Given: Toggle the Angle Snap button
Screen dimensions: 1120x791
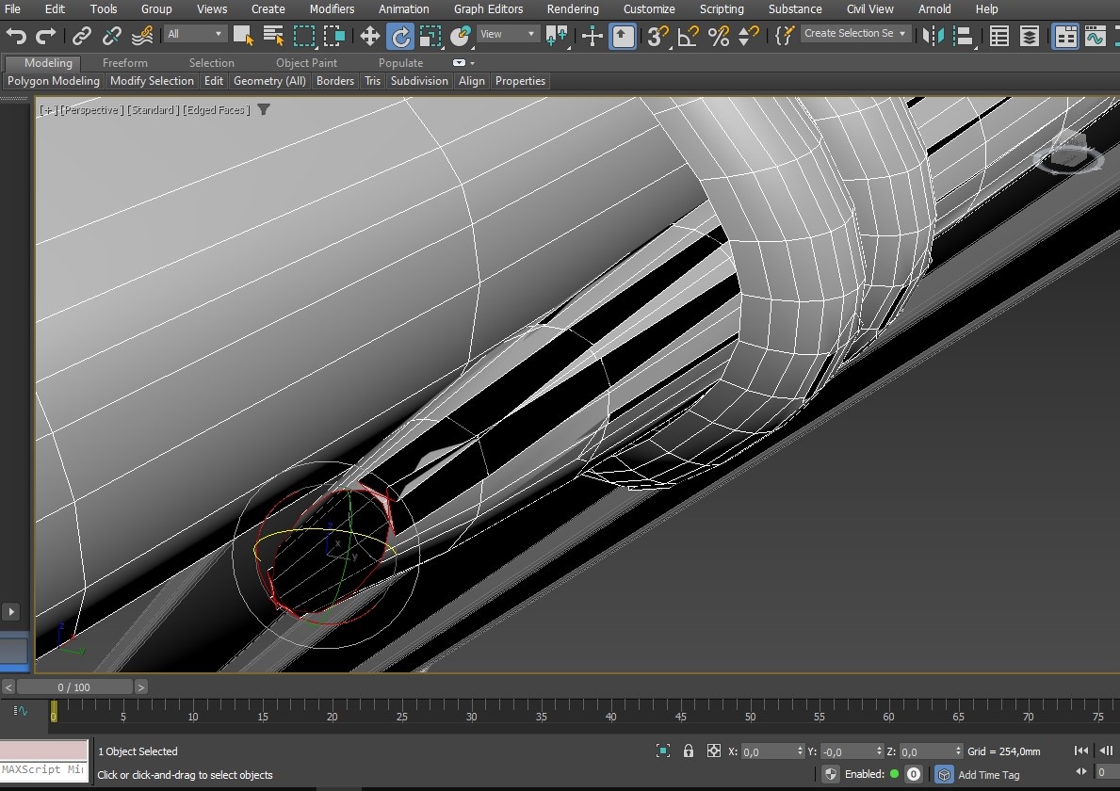Looking at the screenshot, I should tap(689, 37).
